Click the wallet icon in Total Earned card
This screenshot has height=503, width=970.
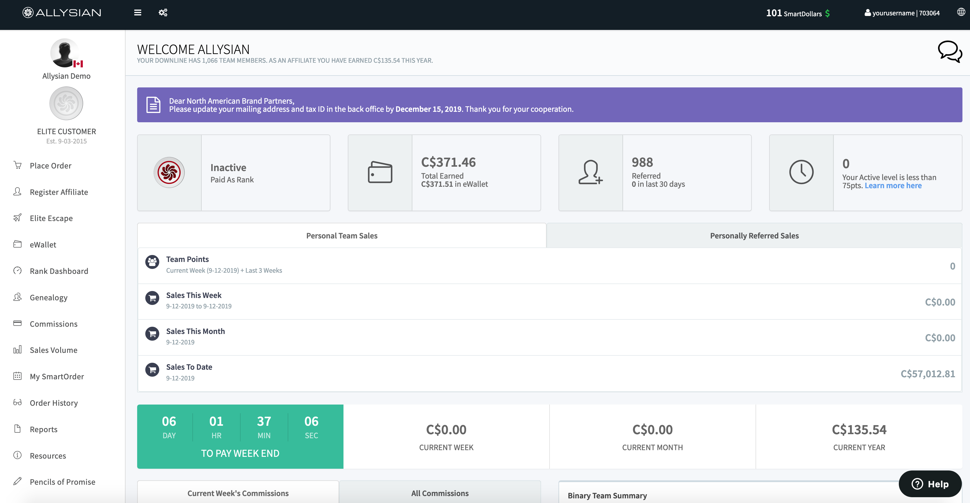(x=380, y=172)
